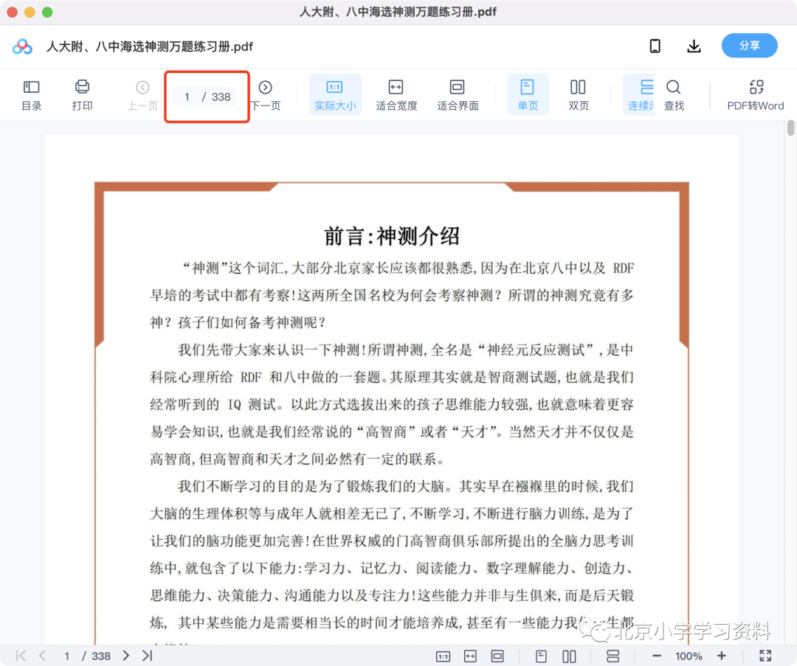Click the blue 分享 share button
The image size is (797, 666).
pos(749,46)
